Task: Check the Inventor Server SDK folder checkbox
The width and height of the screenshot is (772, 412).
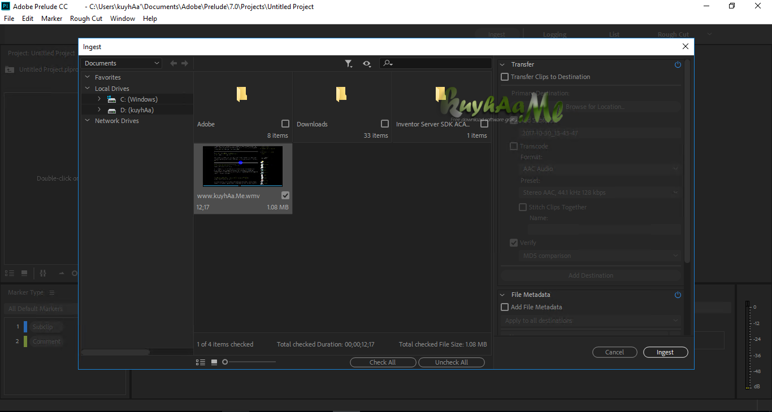Action: [x=484, y=124]
